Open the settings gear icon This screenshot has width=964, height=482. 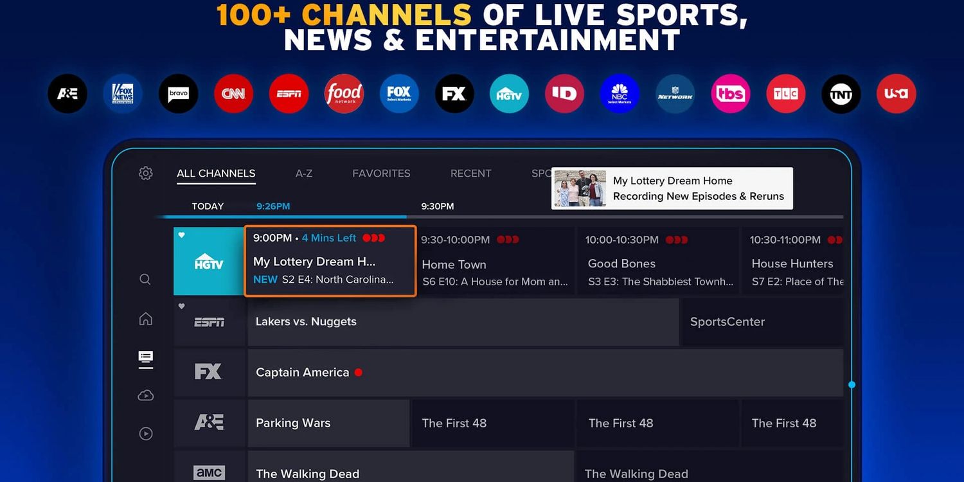146,174
